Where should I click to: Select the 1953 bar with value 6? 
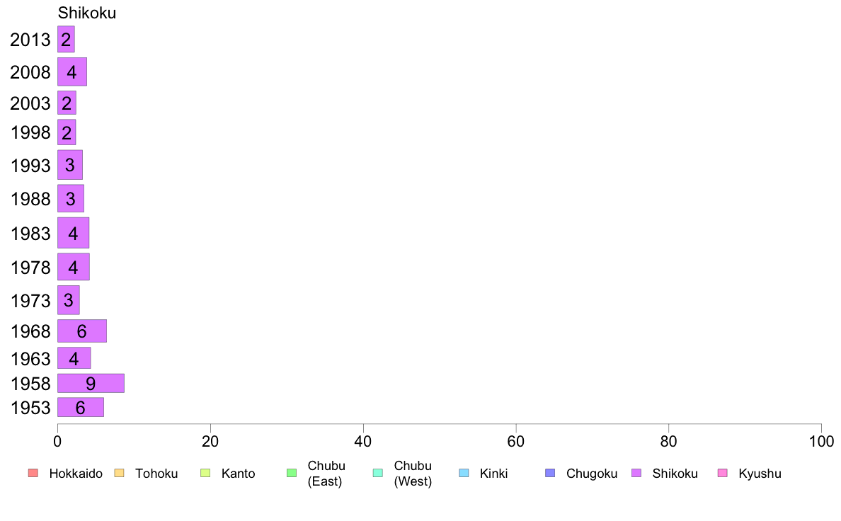81,407
